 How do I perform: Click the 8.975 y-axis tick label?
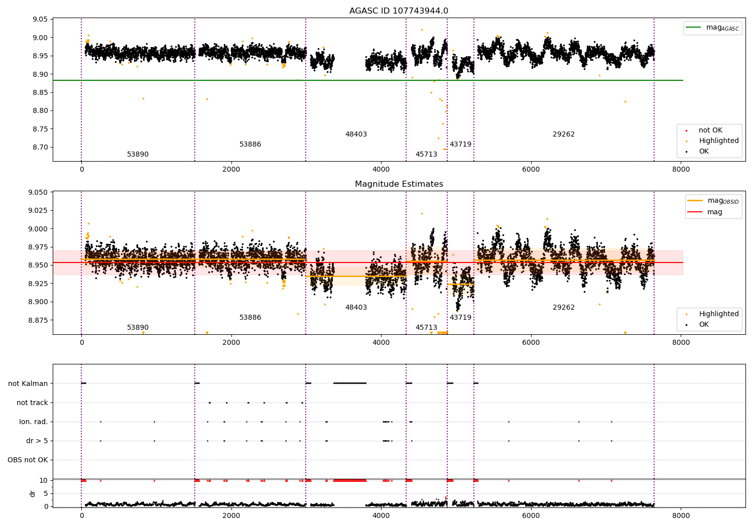[x=38, y=247]
